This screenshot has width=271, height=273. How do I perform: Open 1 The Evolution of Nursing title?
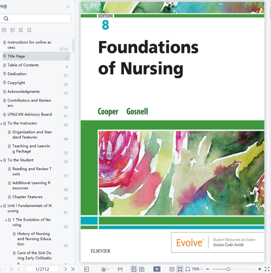pyautogui.click(x=32, y=222)
